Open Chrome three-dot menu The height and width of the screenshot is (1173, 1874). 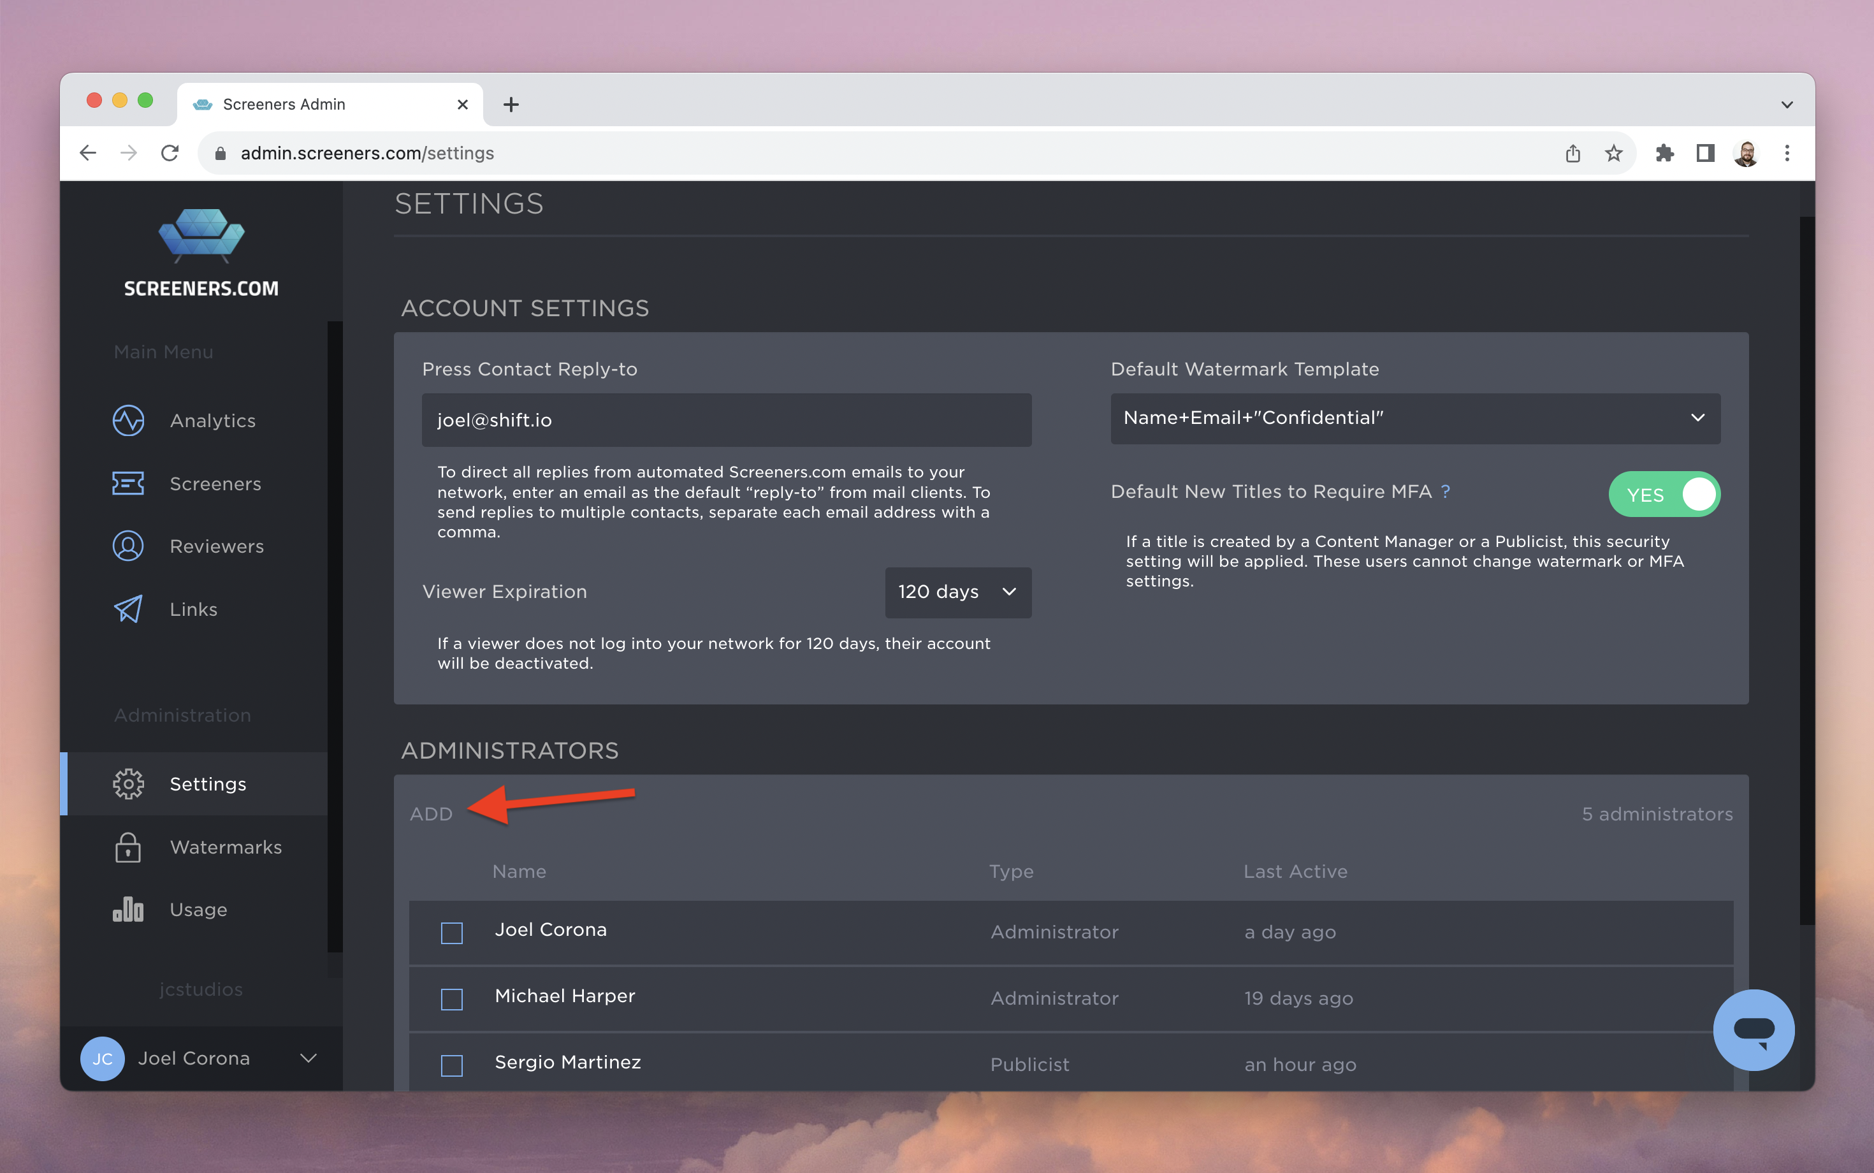pyautogui.click(x=1787, y=153)
